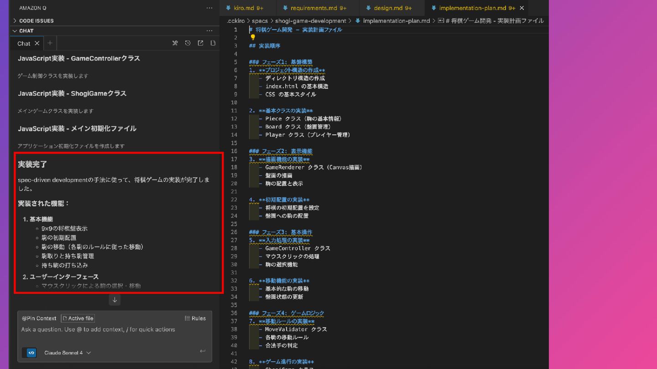Close the Chat tab in Amazon Q
The height and width of the screenshot is (369, 657).
37,43
